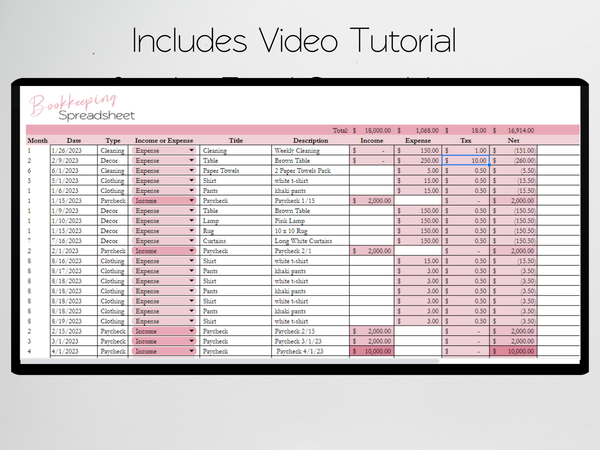The height and width of the screenshot is (450, 600).
Task: Open the Expense dropdown for Weekly Cleaning row
Action: tap(163, 150)
